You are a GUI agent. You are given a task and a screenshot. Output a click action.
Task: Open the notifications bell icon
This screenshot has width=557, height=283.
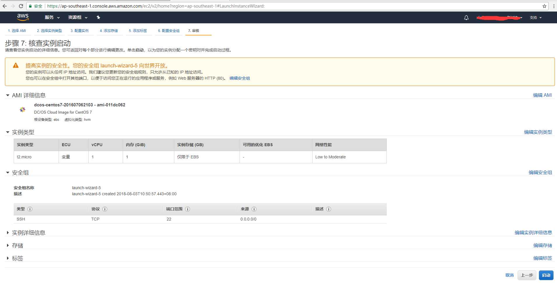[x=466, y=18]
